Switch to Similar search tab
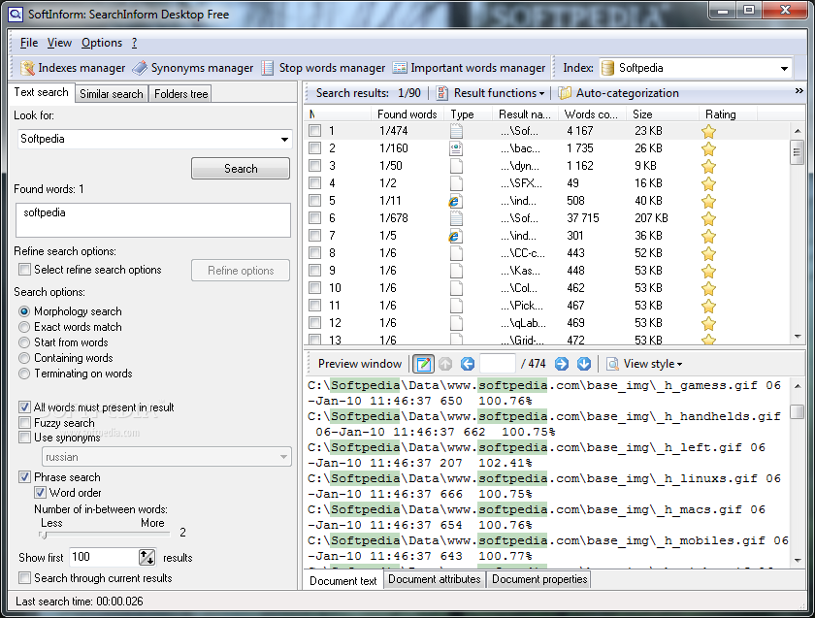Viewport: 815px width, 618px height. 112,94
